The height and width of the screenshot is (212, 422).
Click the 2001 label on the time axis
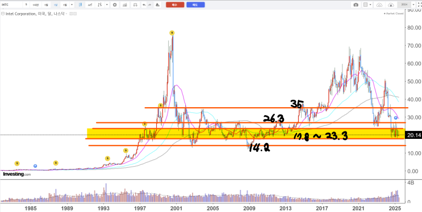(x=176, y=208)
